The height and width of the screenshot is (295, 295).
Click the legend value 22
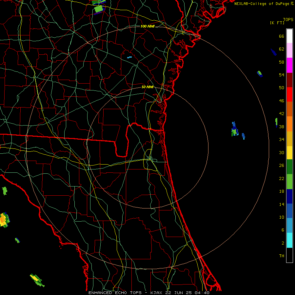coord(282,178)
